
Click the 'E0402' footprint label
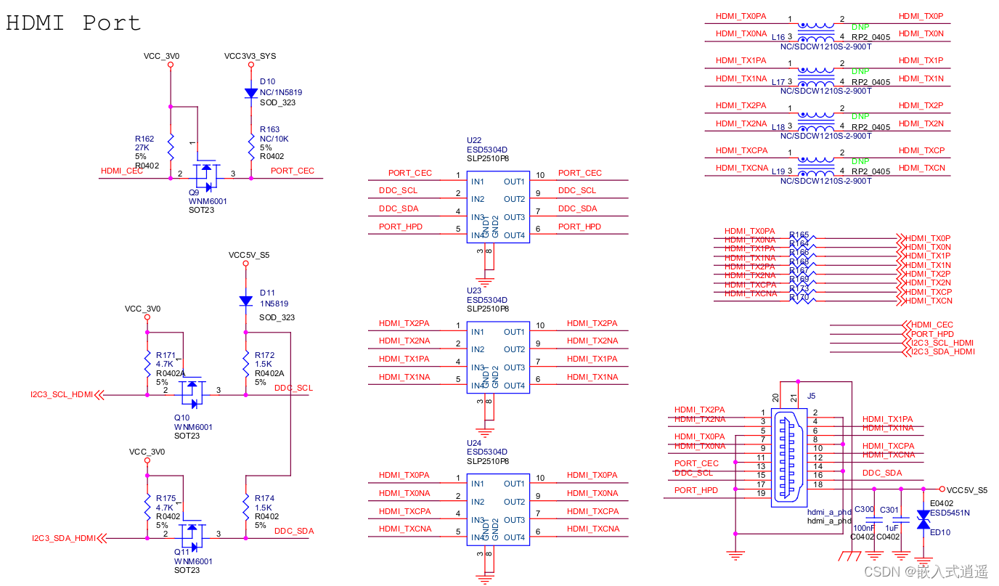click(x=942, y=503)
